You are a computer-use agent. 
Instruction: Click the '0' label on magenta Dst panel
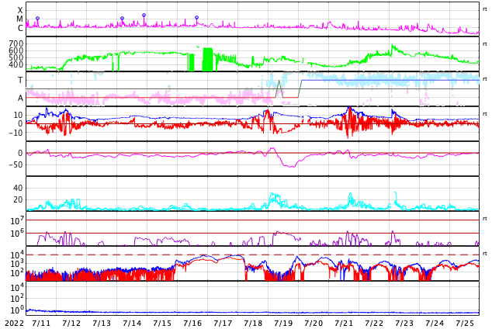coord(20,153)
